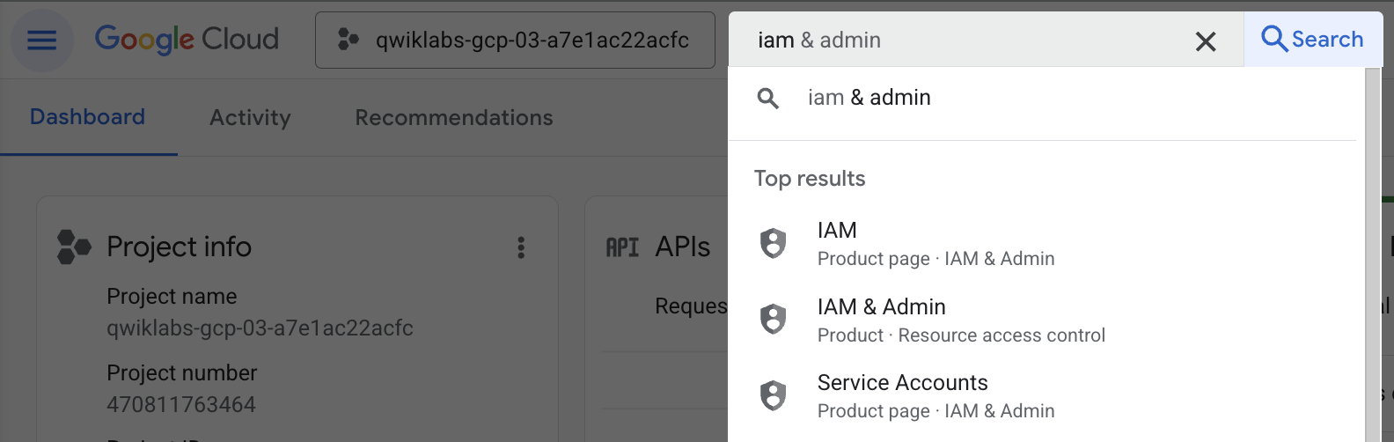Screen dimensions: 1394x442
Task: Click the Project info card title
Action: 179,247
